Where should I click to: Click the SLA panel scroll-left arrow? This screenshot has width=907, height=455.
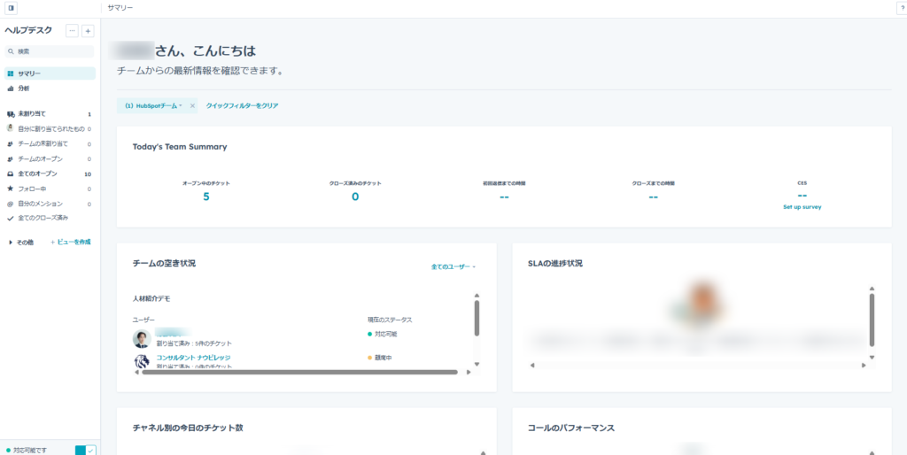click(x=532, y=366)
